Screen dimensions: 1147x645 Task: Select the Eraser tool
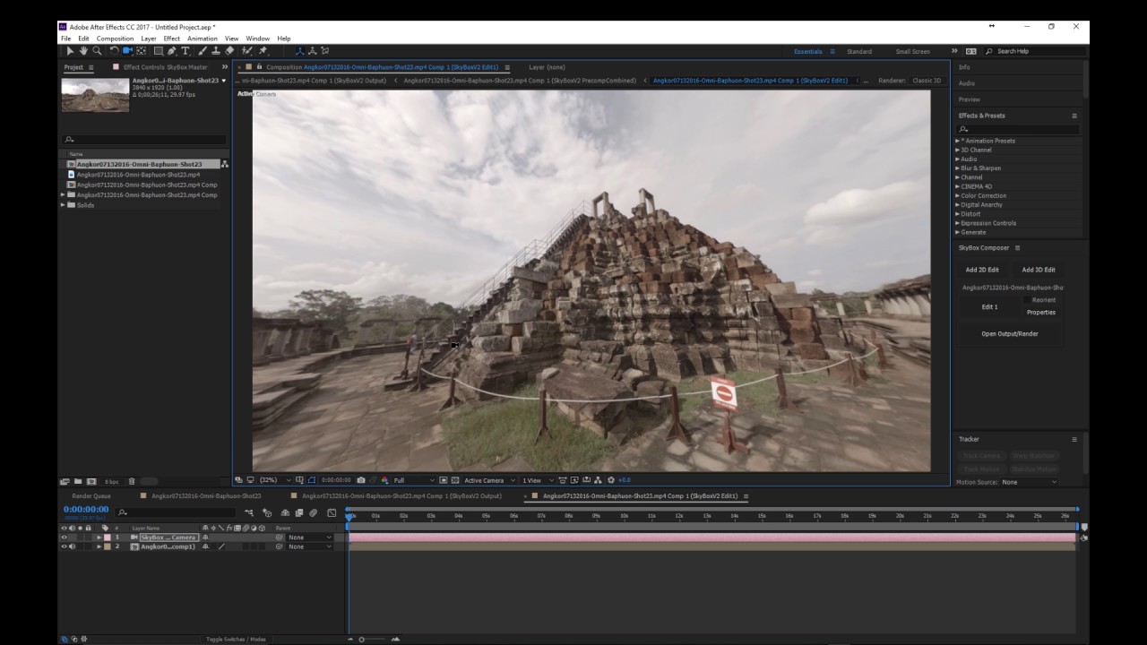[x=229, y=51]
